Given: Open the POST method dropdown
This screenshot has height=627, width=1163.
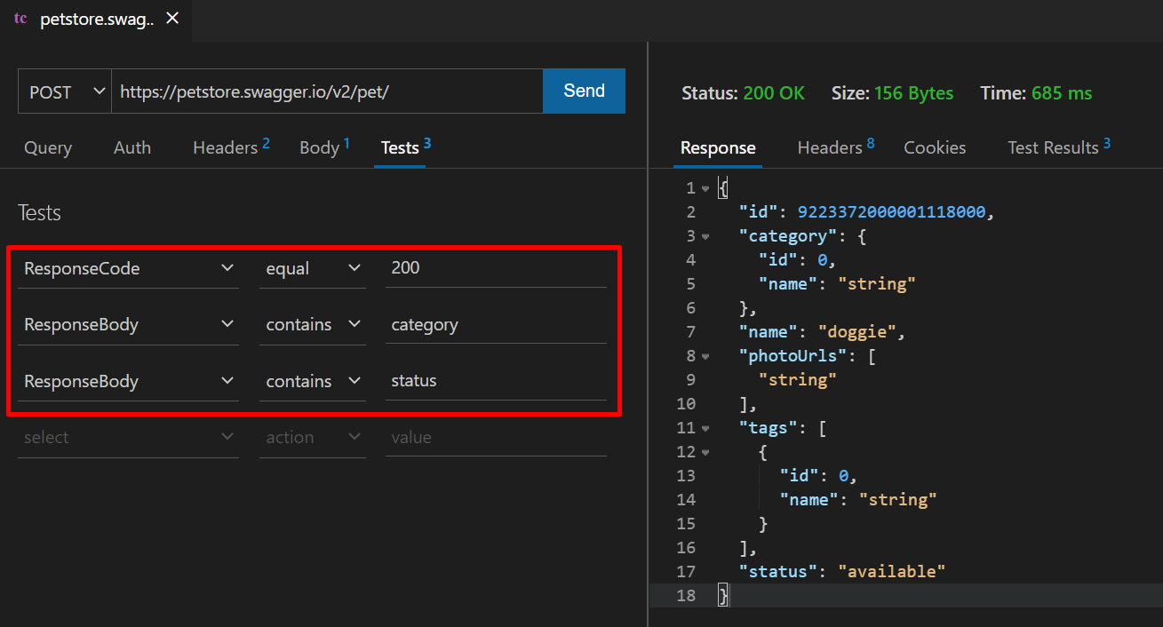Looking at the screenshot, I should (65, 91).
